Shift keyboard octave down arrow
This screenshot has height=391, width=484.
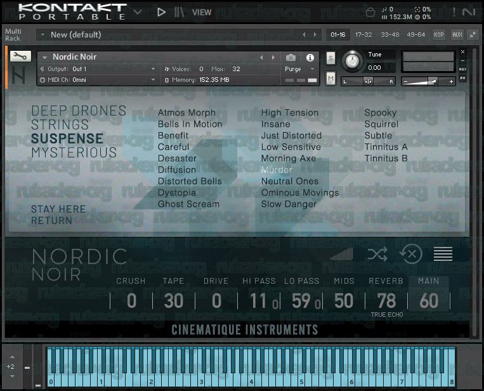pyautogui.click(x=12, y=376)
